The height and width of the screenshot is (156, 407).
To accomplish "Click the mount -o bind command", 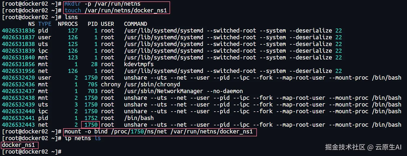I will tap(160, 132).
